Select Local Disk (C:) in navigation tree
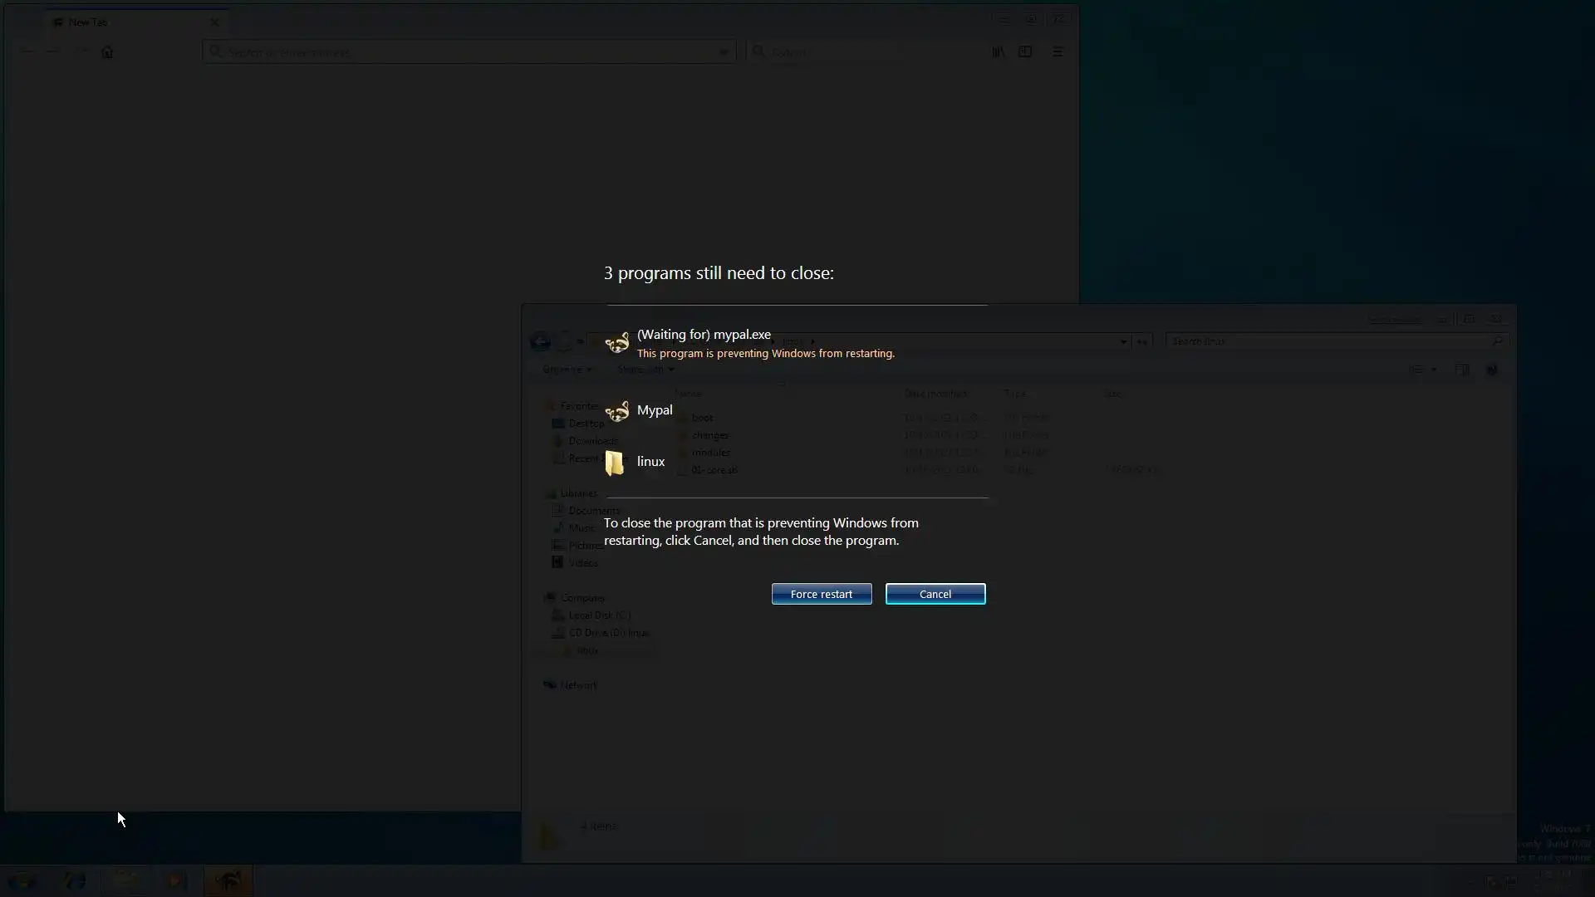Viewport: 1595px width, 897px height. pyautogui.click(x=599, y=615)
